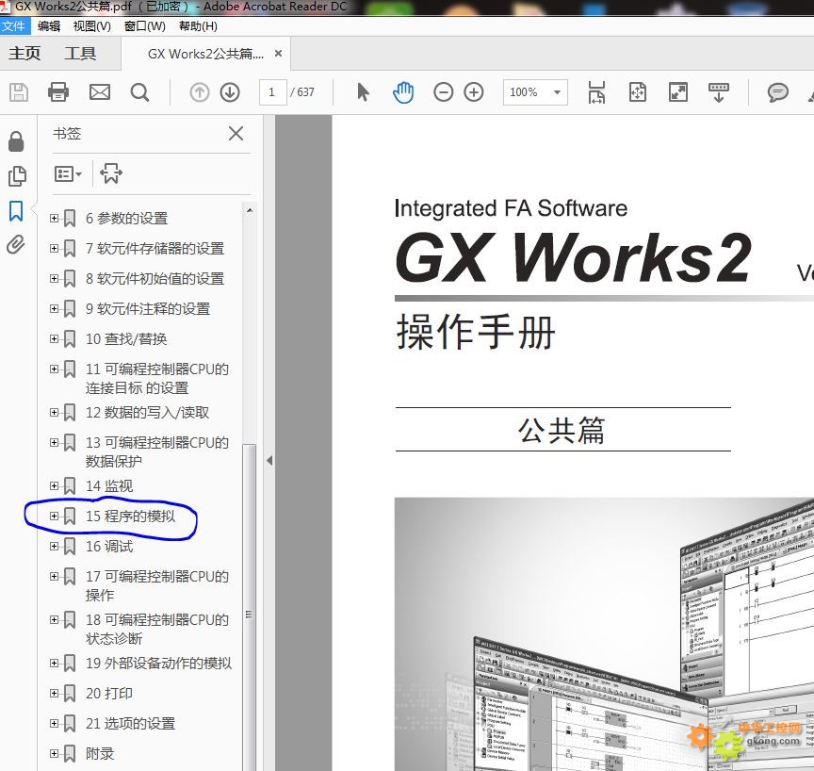Expand bookmark 9 软元件注释的设置

[54, 308]
